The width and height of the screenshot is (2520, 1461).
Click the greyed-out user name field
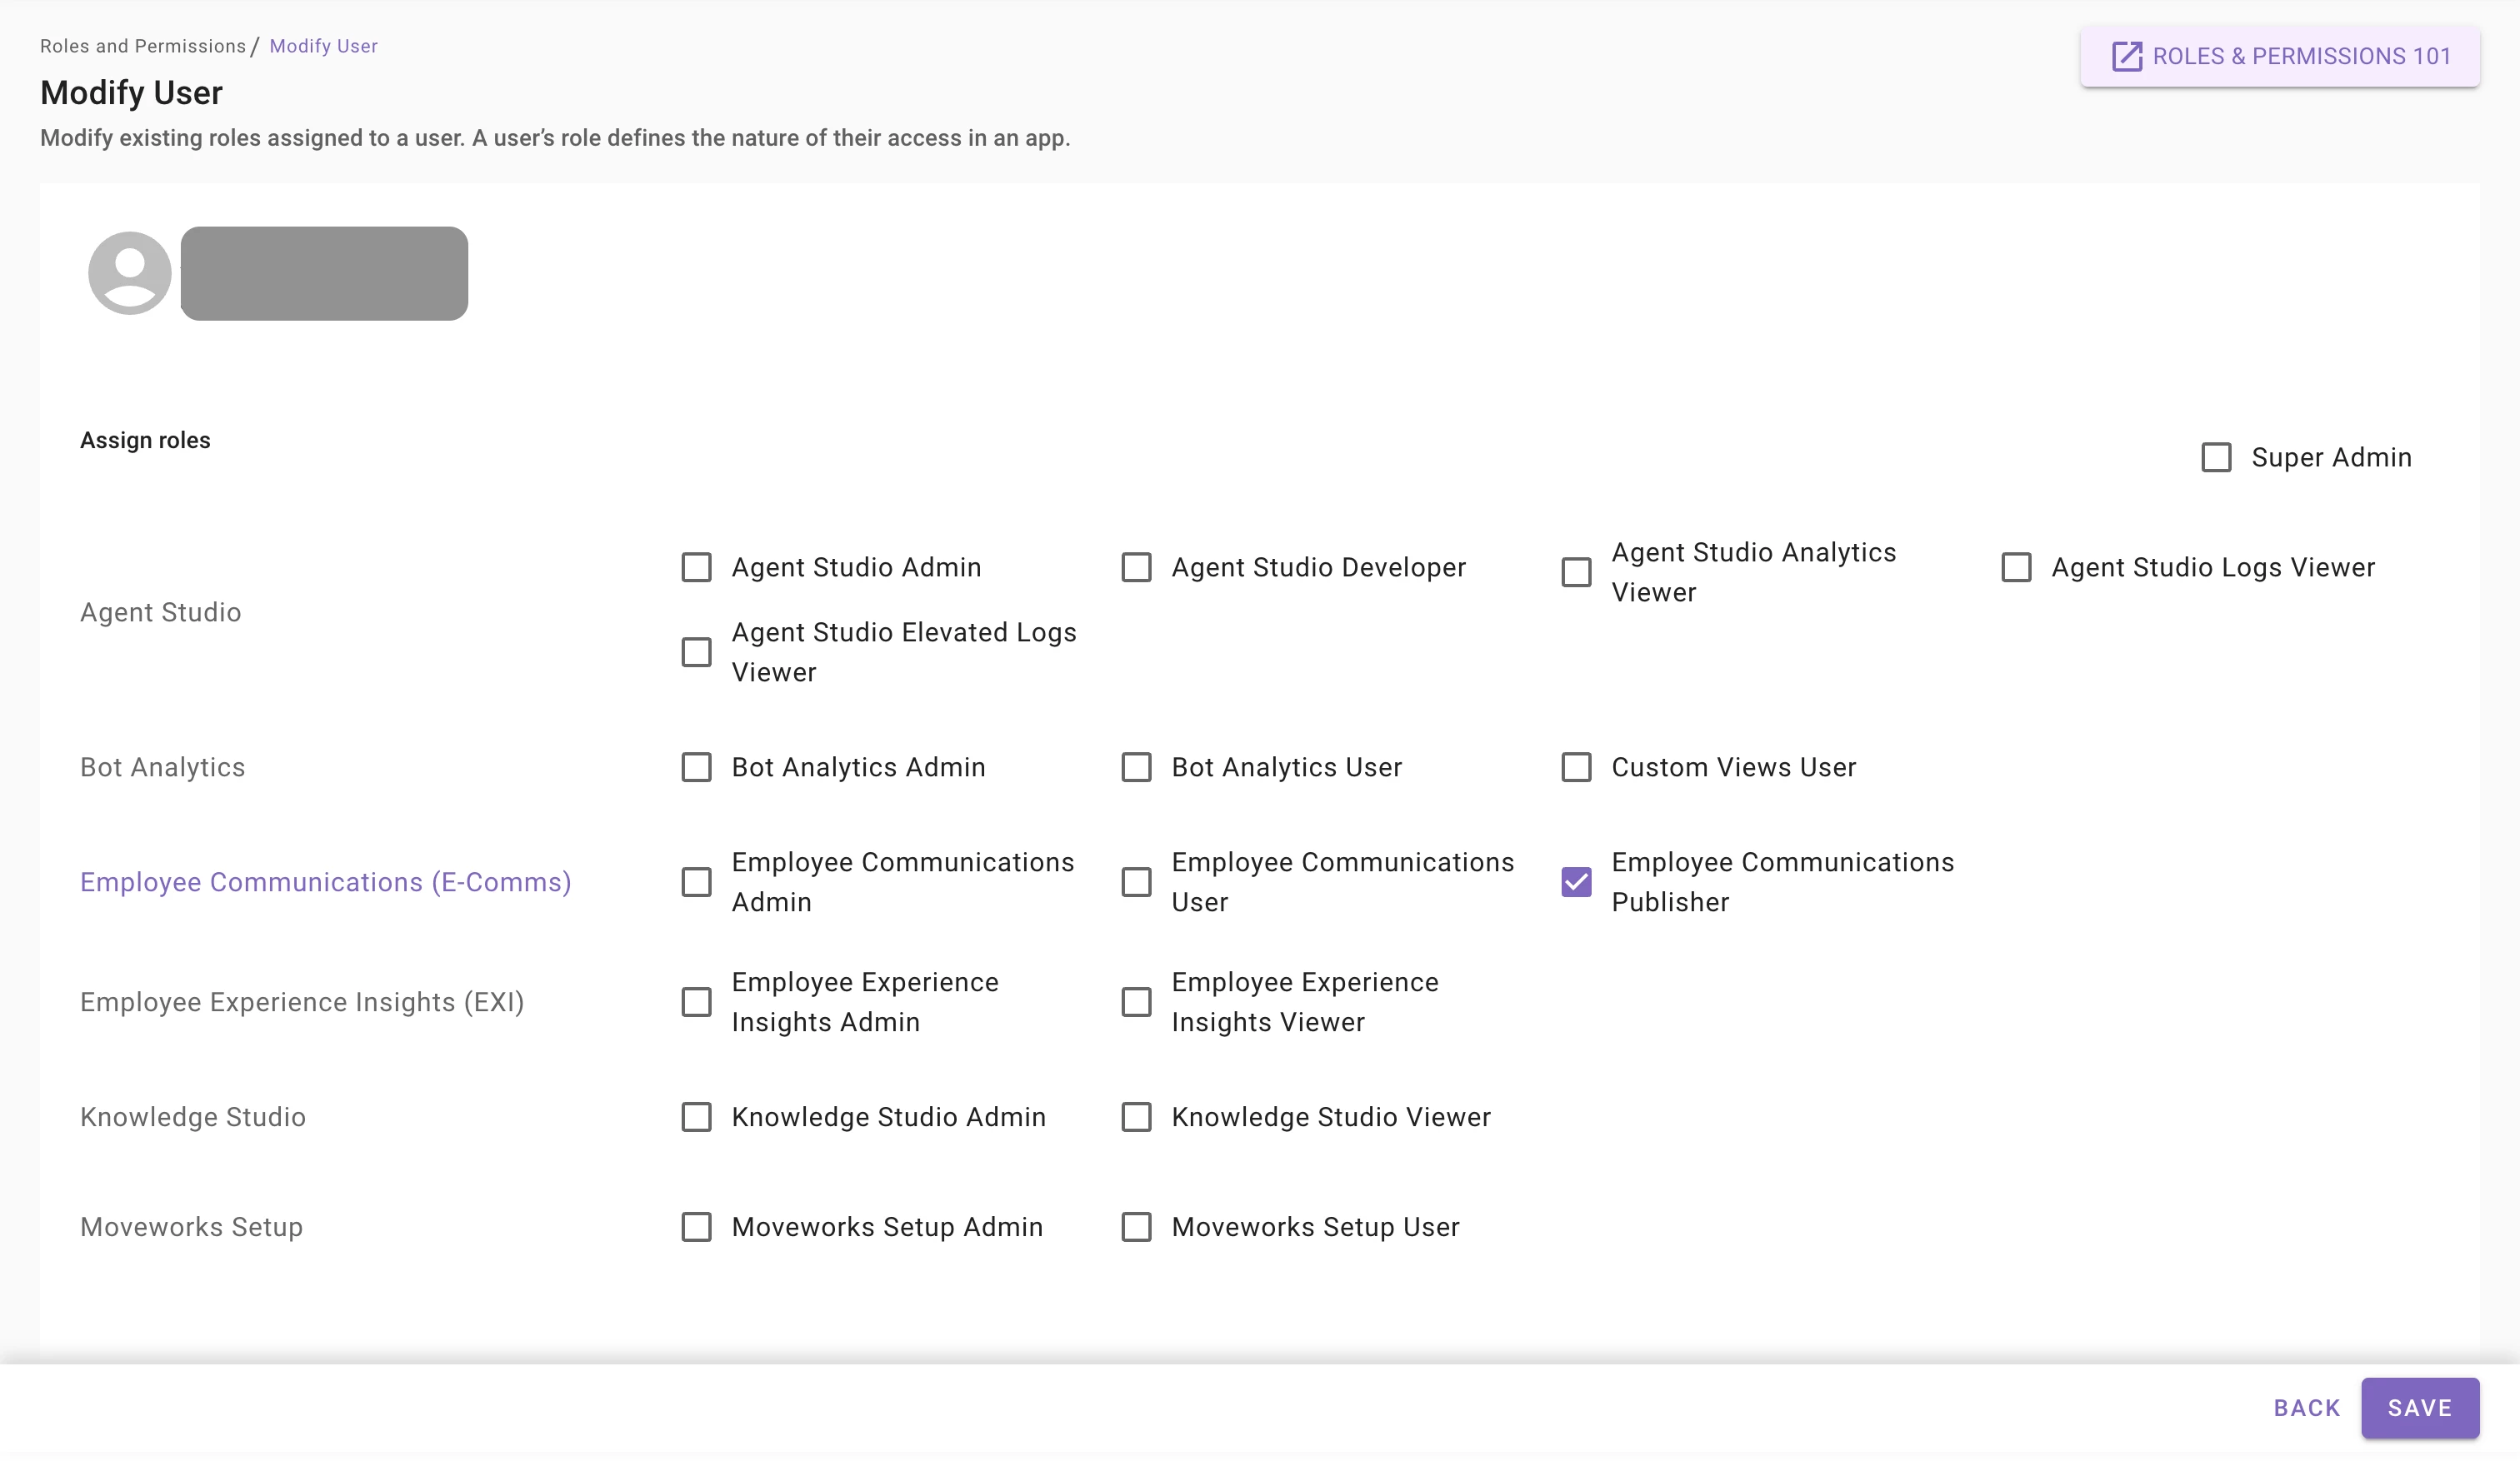coord(324,273)
